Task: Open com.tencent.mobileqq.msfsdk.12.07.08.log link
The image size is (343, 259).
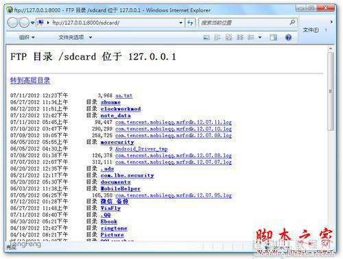Action: click(174, 156)
